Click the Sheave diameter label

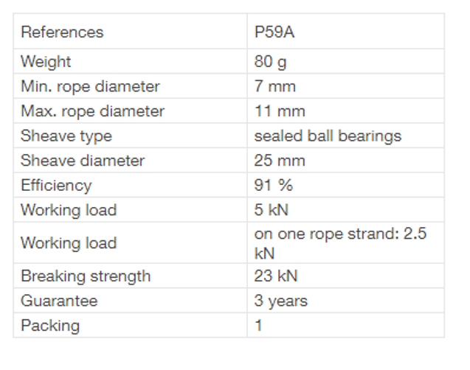83,161
